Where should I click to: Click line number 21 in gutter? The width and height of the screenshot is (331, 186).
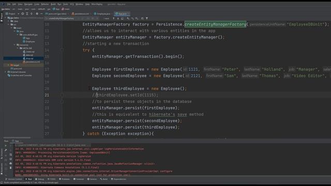click(47, 95)
